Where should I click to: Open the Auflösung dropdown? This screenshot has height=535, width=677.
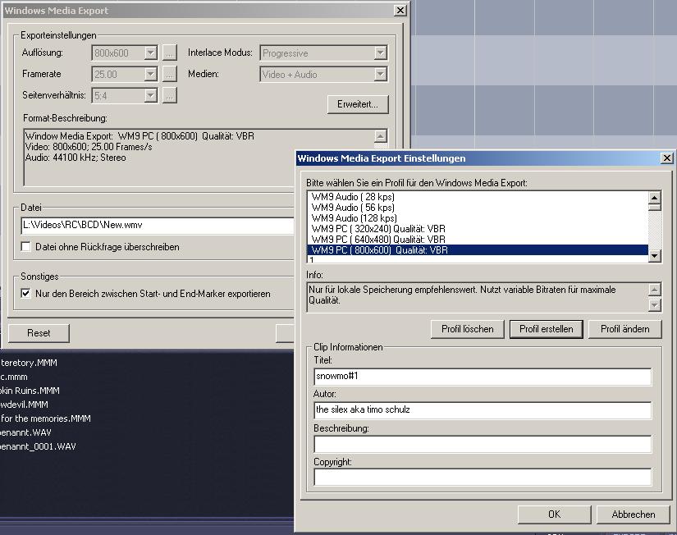150,53
